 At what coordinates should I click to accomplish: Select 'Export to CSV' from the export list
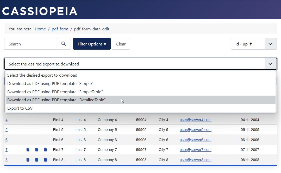(20, 108)
